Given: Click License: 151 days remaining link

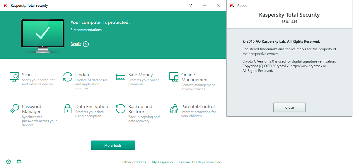Looking at the screenshot, I should [200, 162].
